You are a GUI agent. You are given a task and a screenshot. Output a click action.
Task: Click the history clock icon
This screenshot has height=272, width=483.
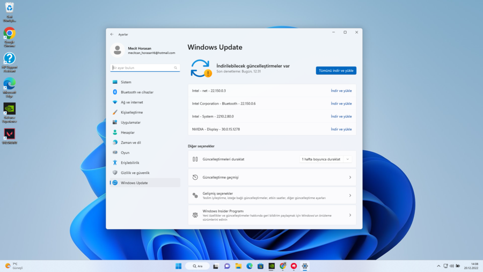point(195,178)
